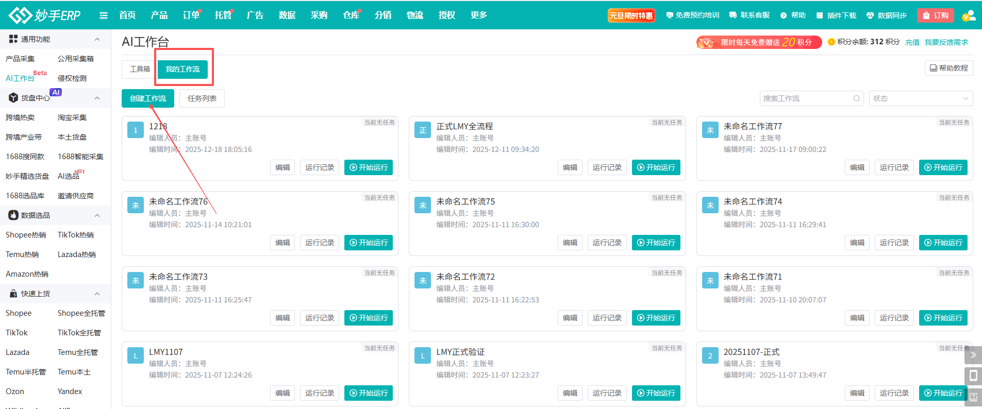Viewport: 982px width, 409px height.
Task: Toggle the hamburger menu icon
Action: [104, 15]
